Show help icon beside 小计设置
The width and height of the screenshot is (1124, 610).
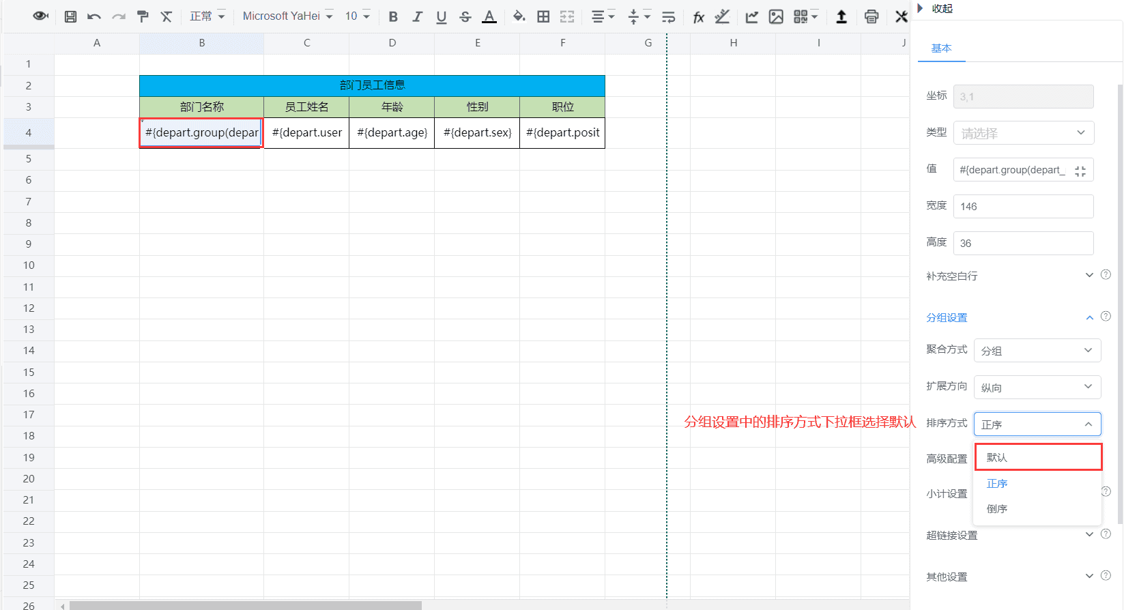[1106, 491]
